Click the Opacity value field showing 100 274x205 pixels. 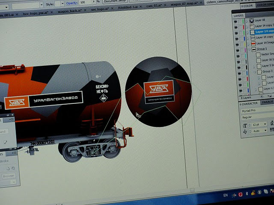tap(86, 2)
